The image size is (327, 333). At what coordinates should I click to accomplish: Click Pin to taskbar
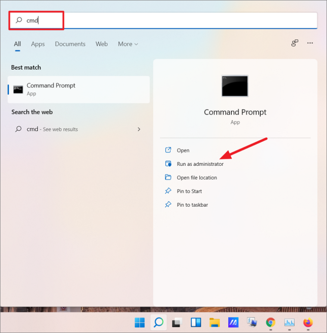click(x=193, y=205)
